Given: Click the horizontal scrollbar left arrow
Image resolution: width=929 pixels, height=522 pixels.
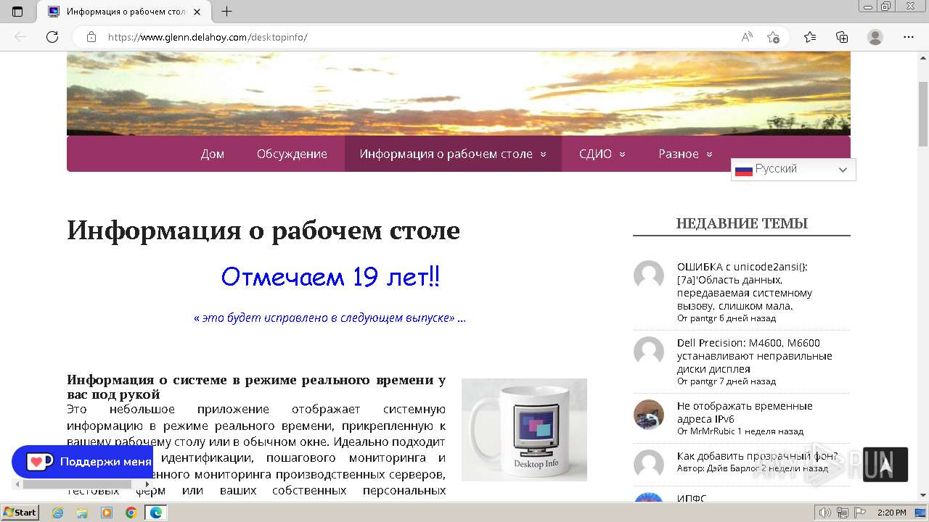Looking at the screenshot, I should click(17, 484).
